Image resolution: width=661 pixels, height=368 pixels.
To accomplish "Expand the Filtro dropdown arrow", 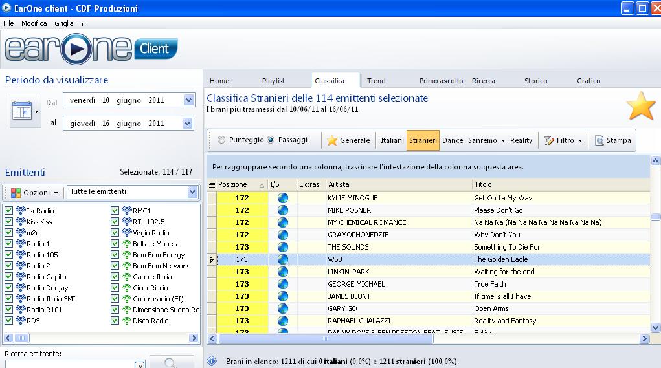I will coord(580,140).
